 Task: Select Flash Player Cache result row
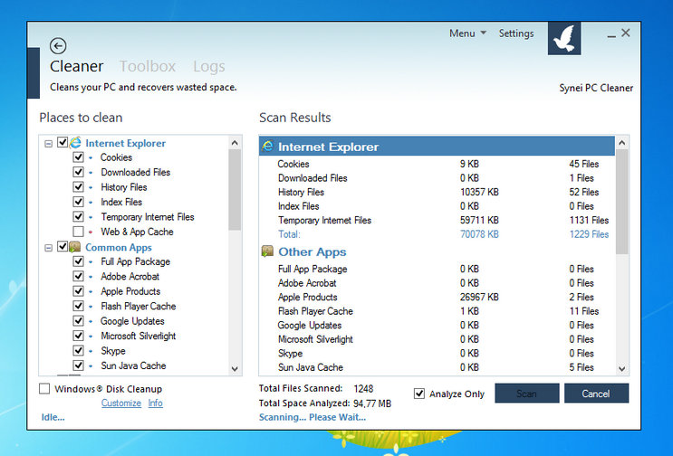tap(437, 311)
